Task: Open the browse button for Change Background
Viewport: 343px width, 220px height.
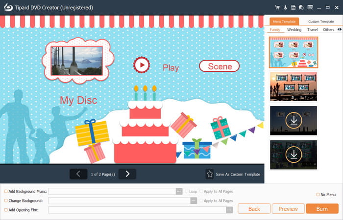Action: click(194, 201)
